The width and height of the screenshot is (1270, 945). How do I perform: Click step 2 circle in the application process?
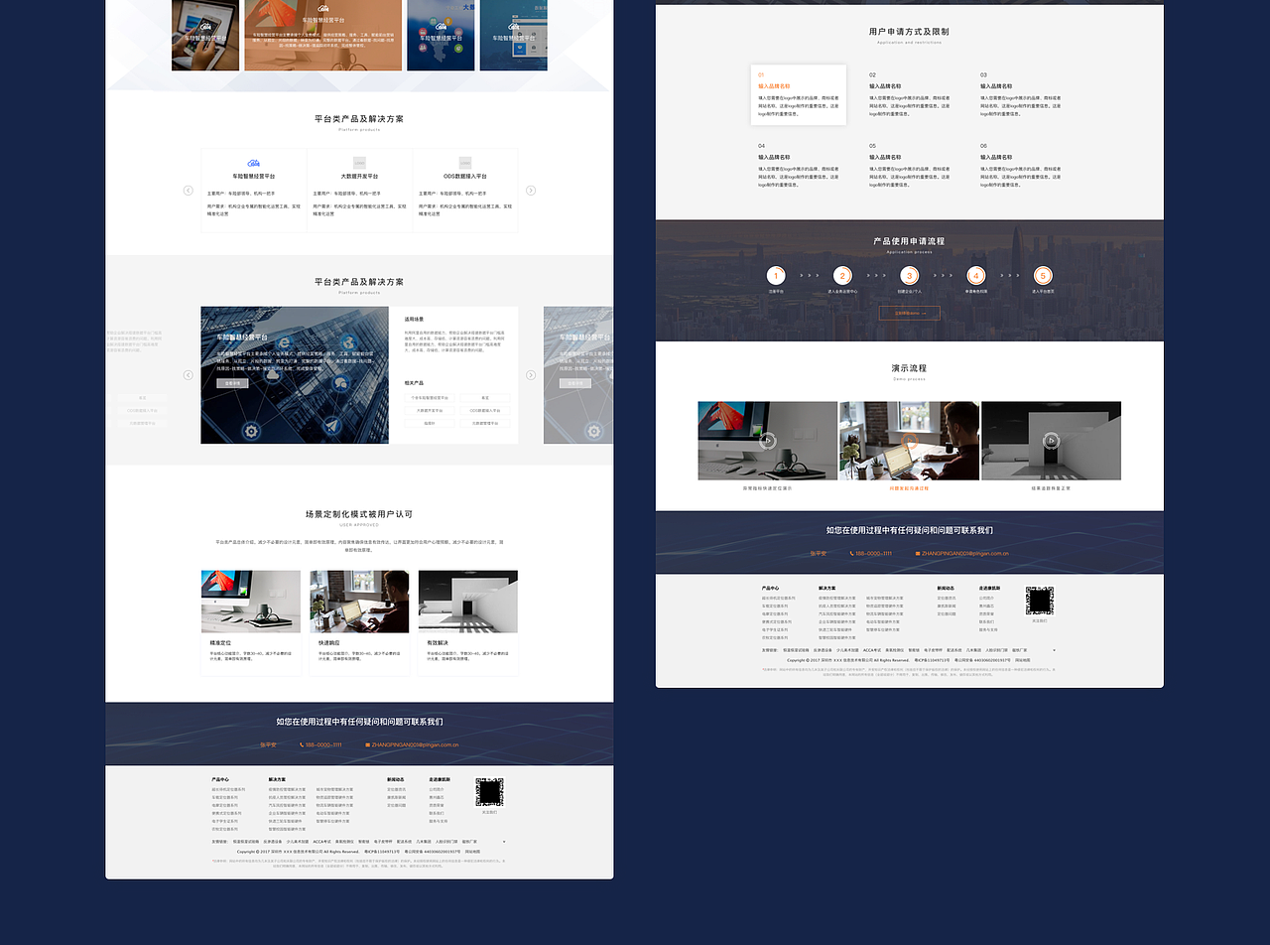842,276
